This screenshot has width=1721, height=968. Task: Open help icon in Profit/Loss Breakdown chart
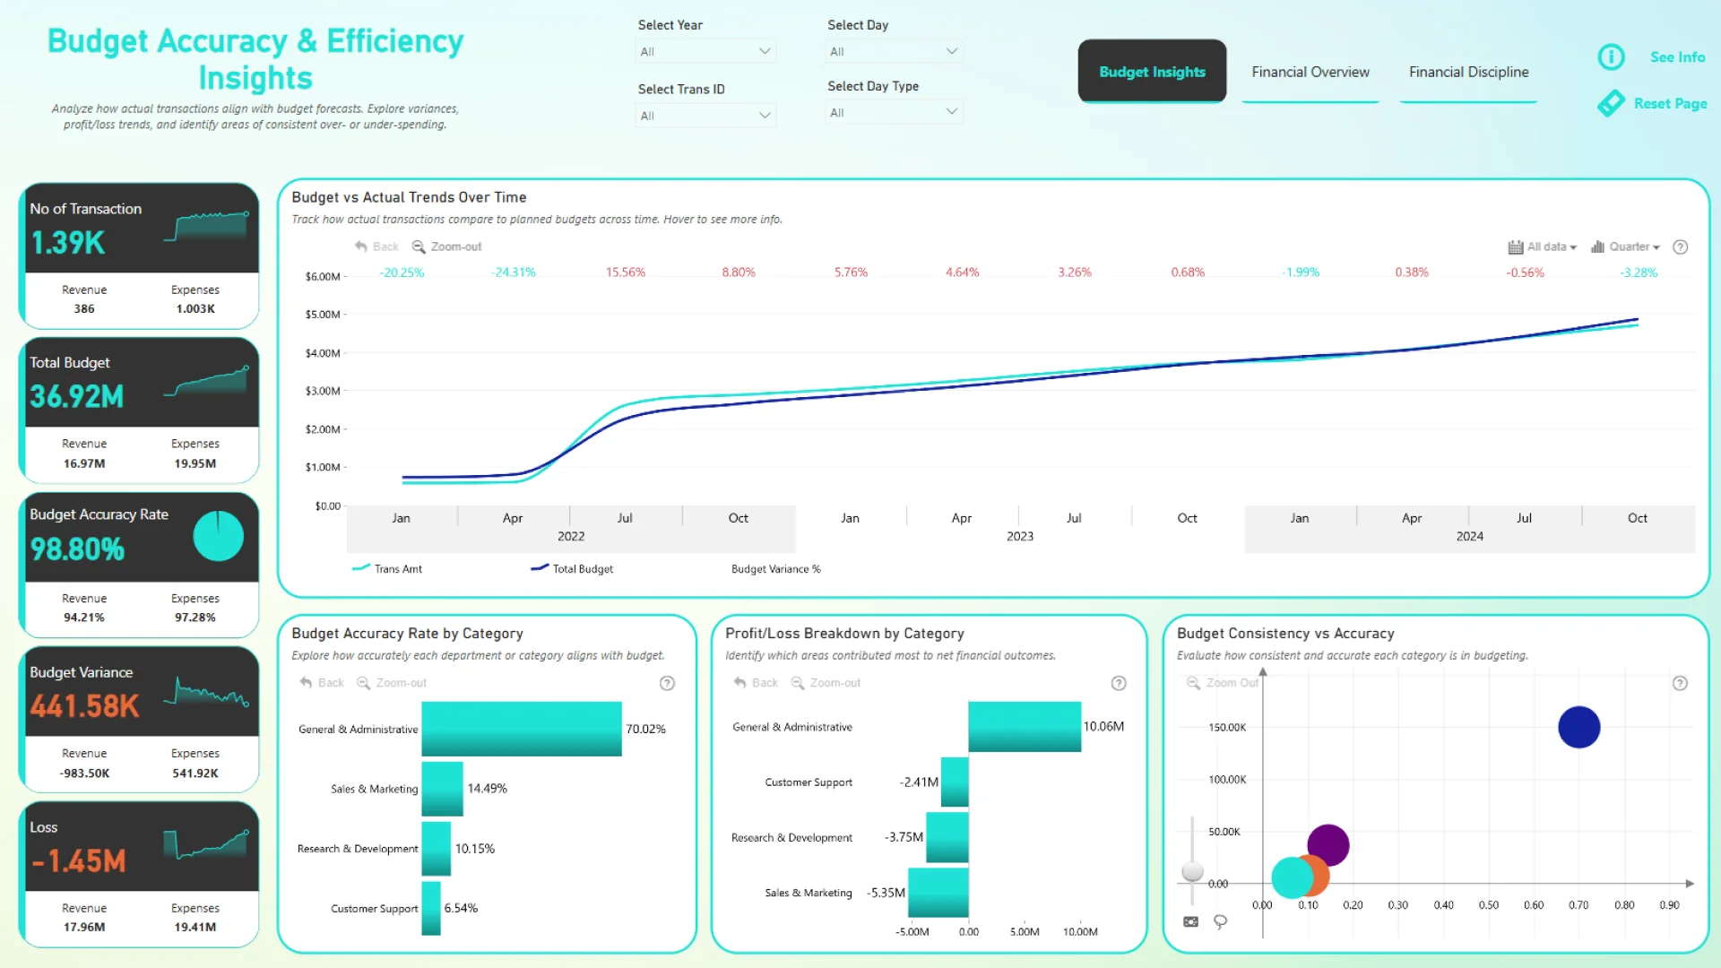[1119, 683]
